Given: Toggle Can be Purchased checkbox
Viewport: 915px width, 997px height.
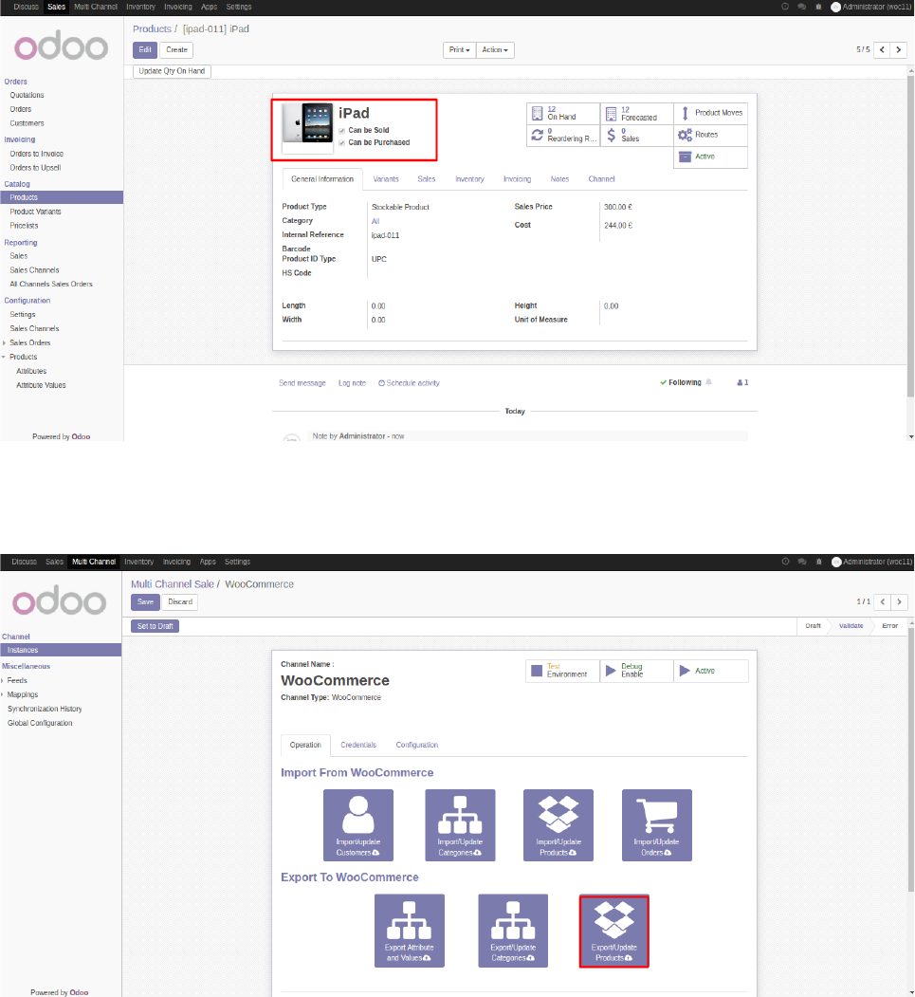Looking at the screenshot, I should 342,143.
